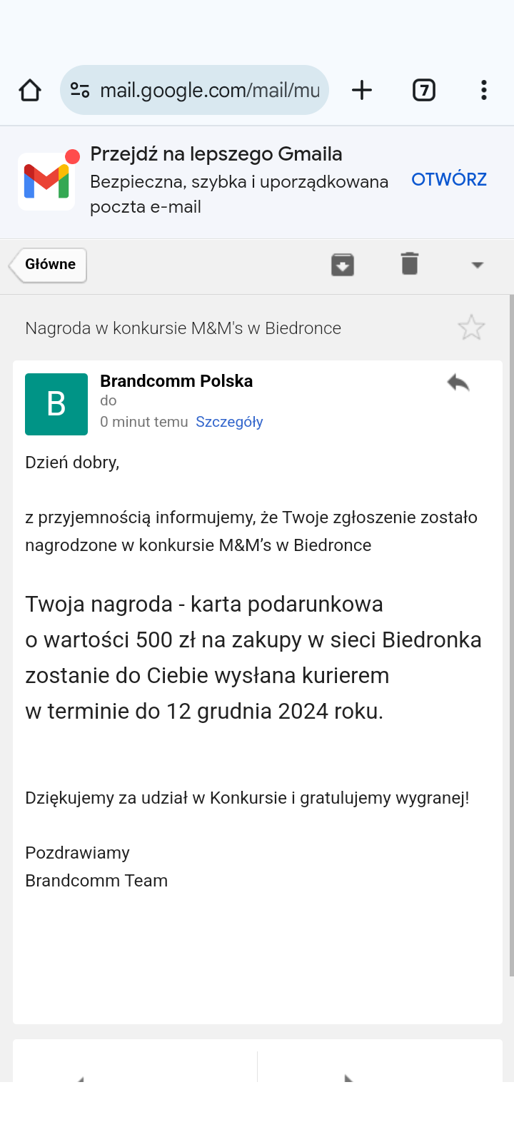Viewport: 514px width, 1142px height.
Task: Show message Szczegóły details
Action: click(x=229, y=422)
